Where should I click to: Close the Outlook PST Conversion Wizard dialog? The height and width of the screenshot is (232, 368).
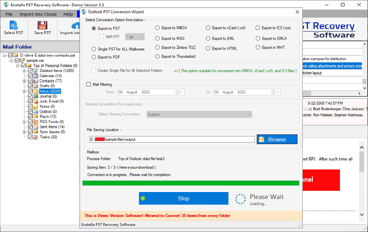[297, 12]
